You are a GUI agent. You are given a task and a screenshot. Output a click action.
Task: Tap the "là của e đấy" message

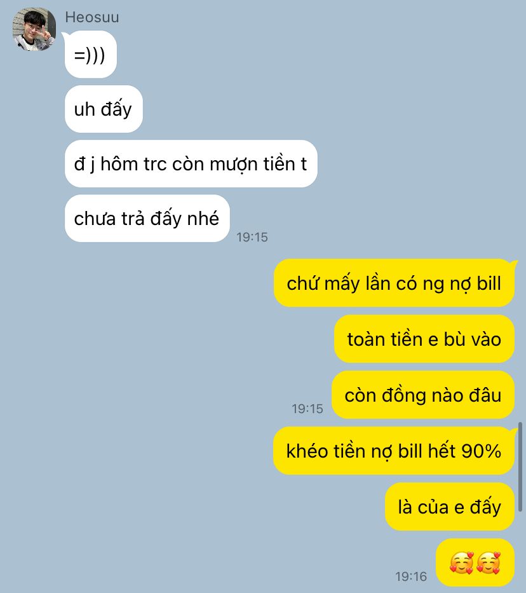click(x=450, y=507)
